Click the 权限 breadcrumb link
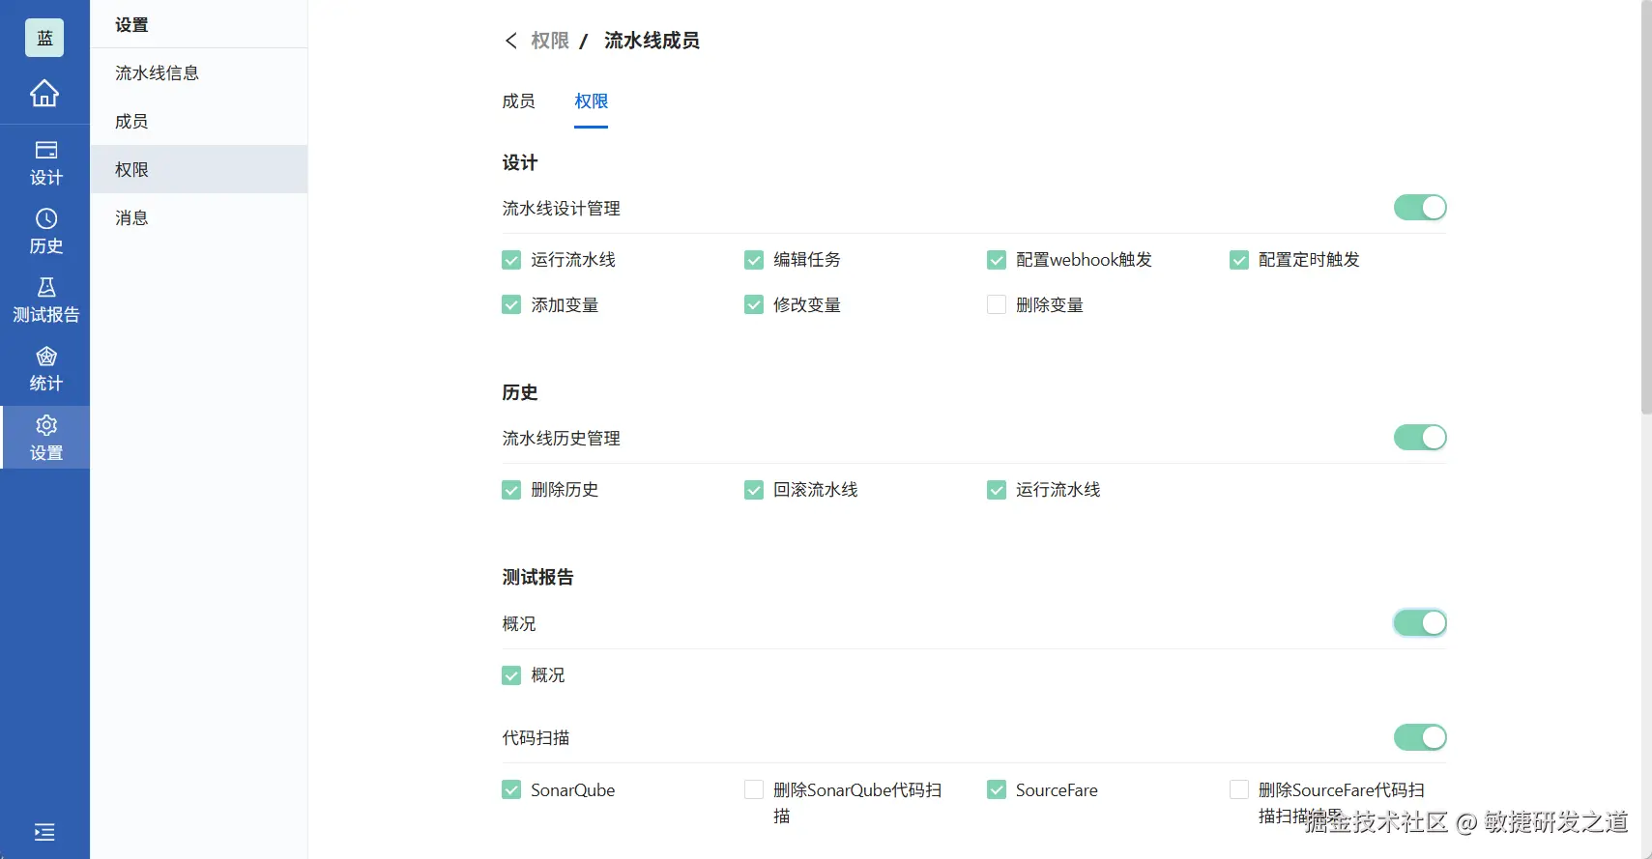Image resolution: width=1652 pixels, height=859 pixels. pyautogui.click(x=550, y=41)
